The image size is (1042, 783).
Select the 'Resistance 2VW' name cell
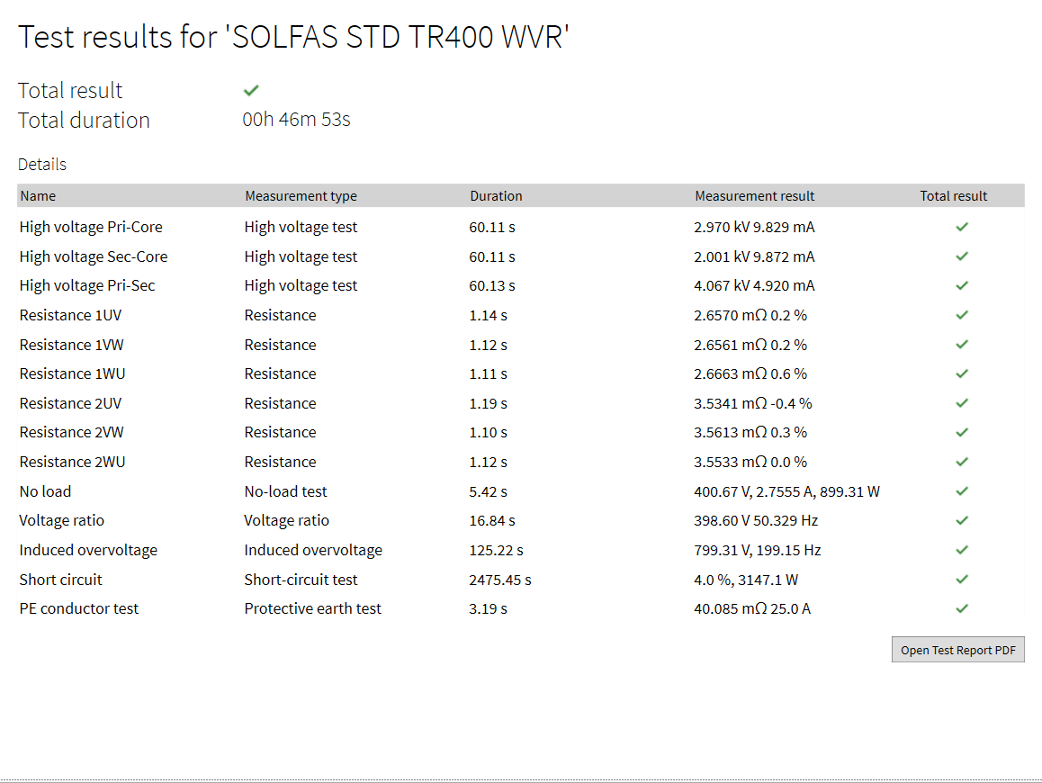tap(72, 432)
